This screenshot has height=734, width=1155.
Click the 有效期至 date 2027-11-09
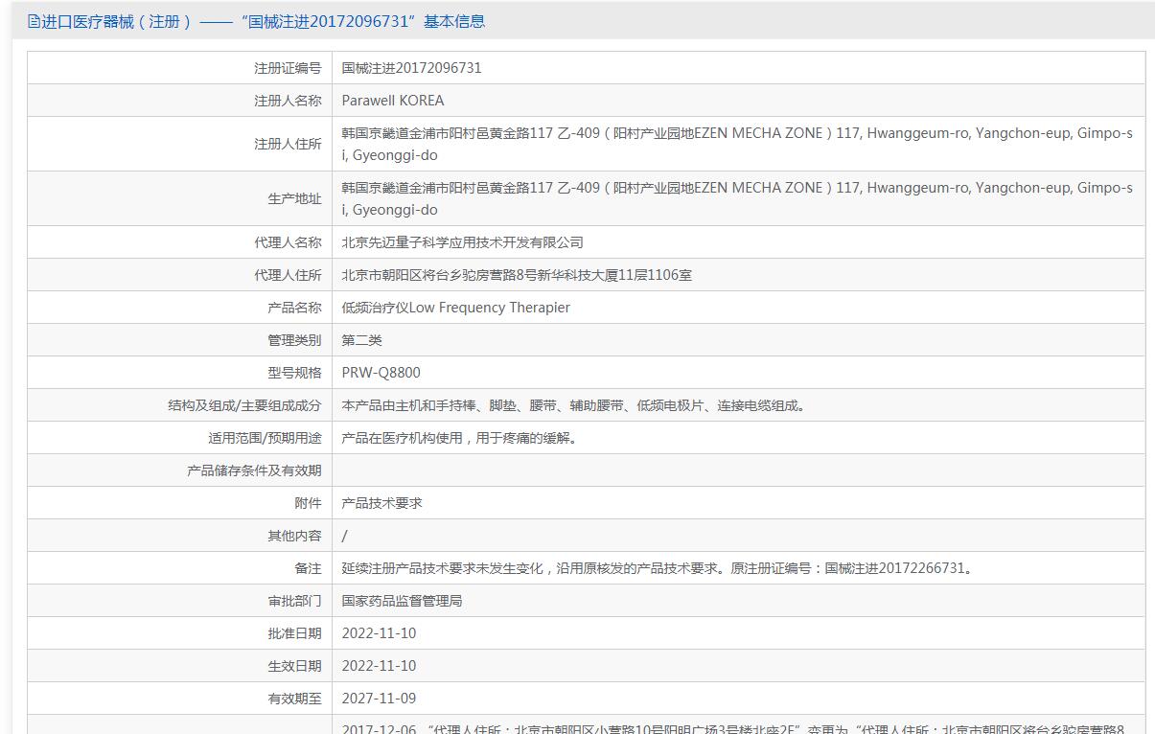pos(379,699)
